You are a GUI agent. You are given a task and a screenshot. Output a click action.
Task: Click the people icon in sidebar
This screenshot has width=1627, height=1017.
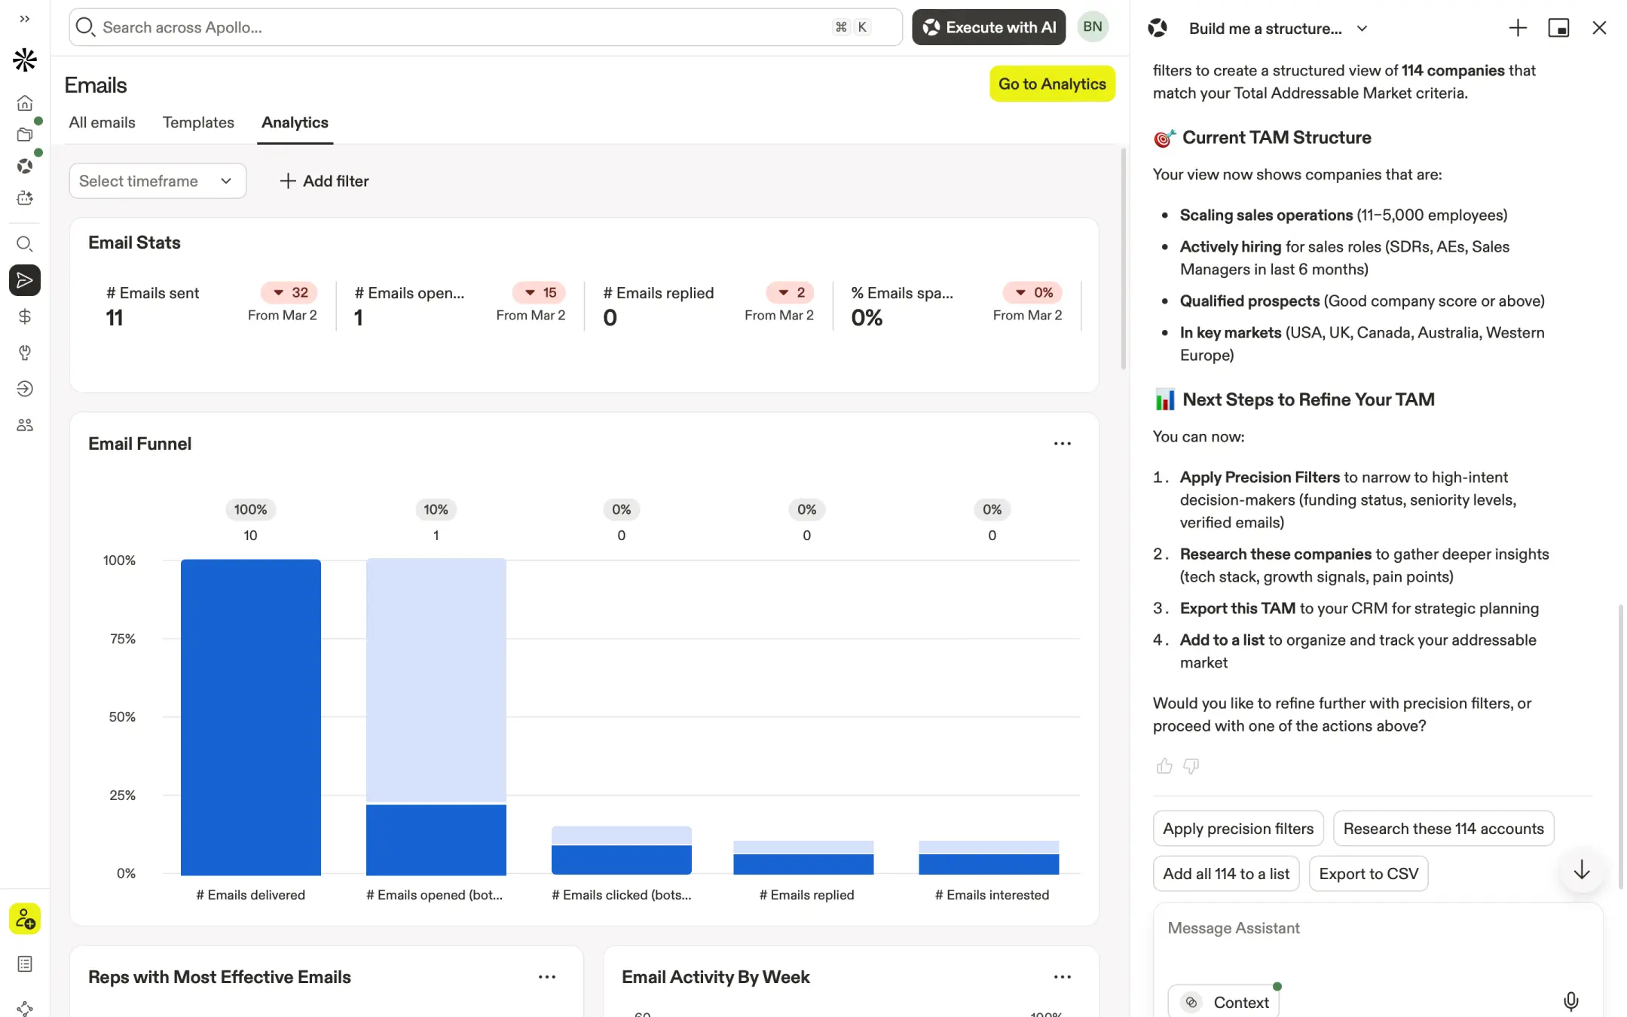coord(25,425)
